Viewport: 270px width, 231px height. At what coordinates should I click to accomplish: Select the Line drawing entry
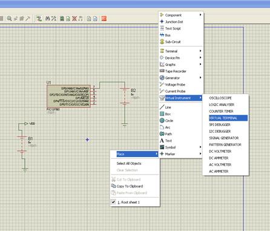point(180,107)
